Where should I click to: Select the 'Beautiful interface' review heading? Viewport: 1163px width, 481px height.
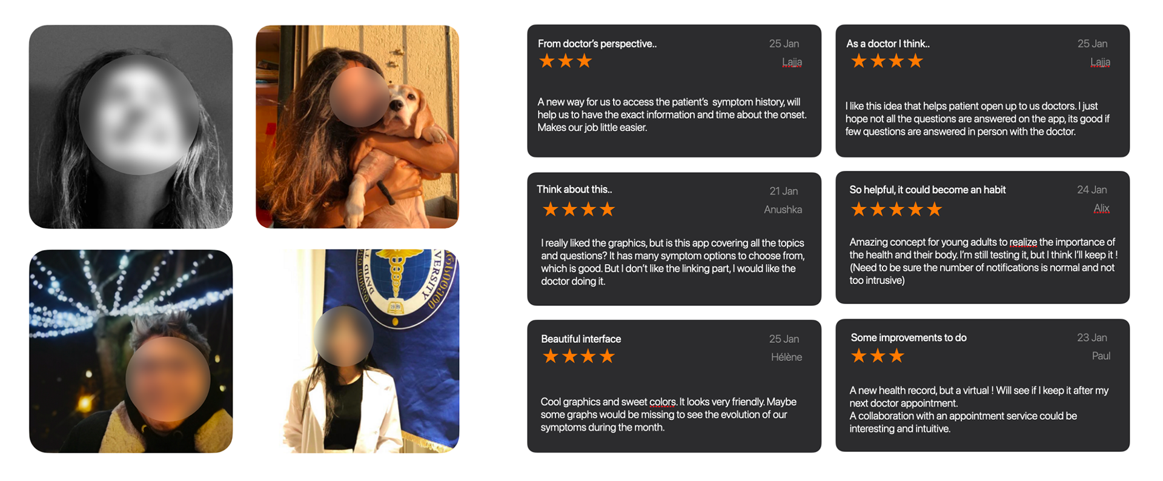tap(581, 339)
